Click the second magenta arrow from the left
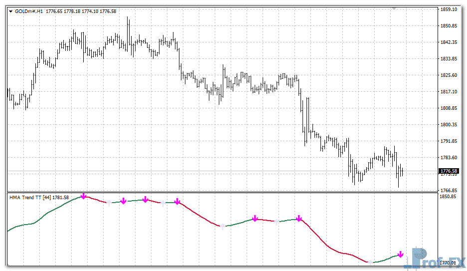The width and height of the screenshot is (467, 271). [x=123, y=201]
